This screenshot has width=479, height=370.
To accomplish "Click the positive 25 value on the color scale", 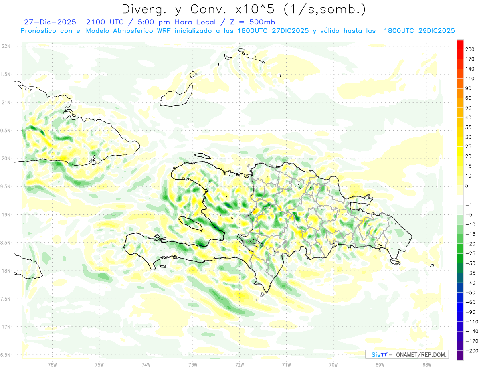I will (469, 146).
